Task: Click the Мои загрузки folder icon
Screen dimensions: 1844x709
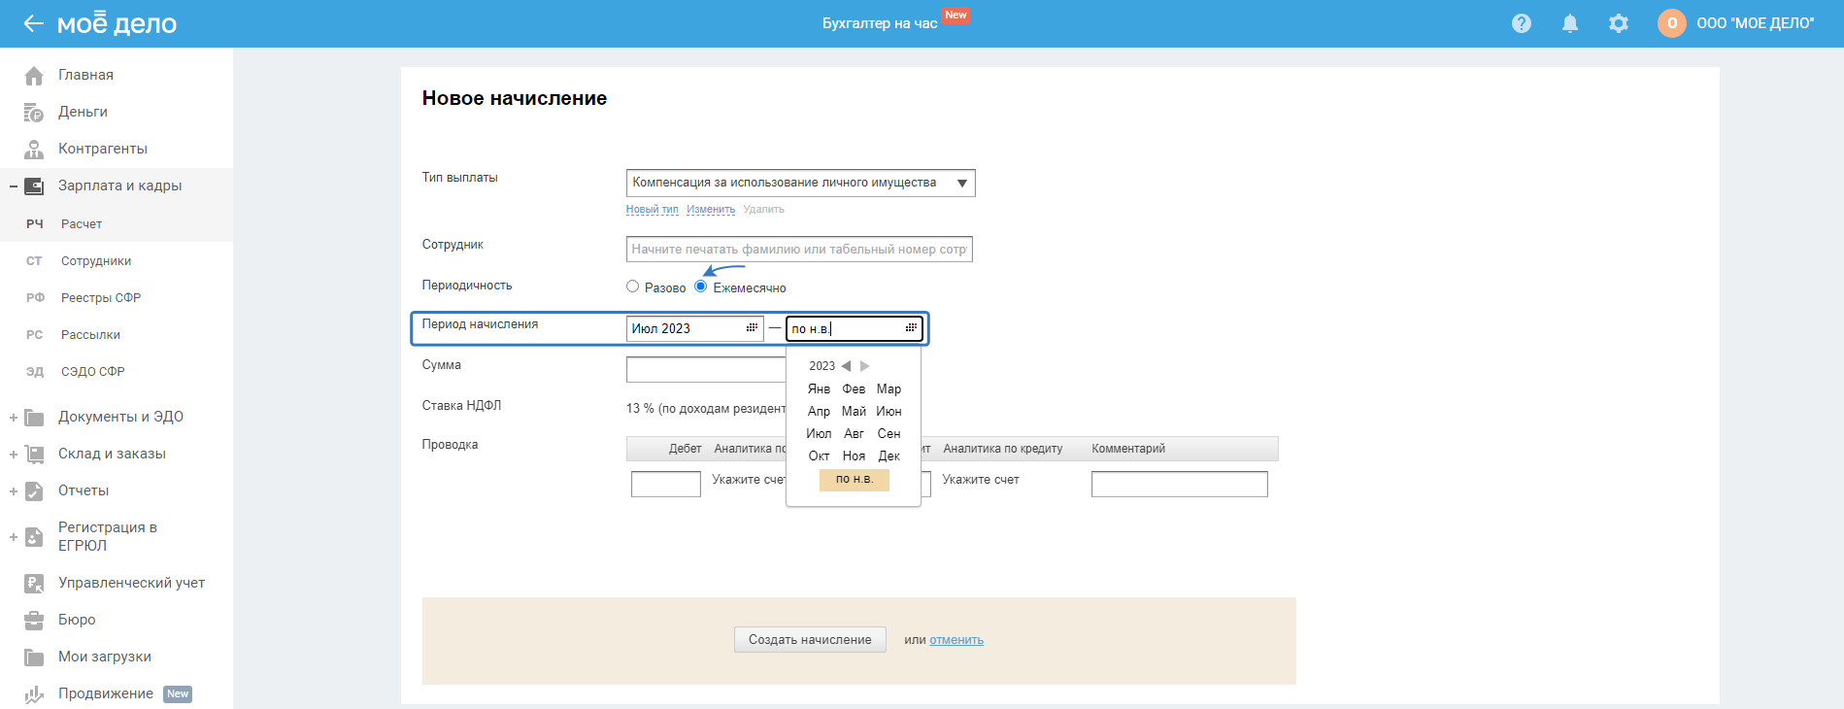Action: click(34, 658)
